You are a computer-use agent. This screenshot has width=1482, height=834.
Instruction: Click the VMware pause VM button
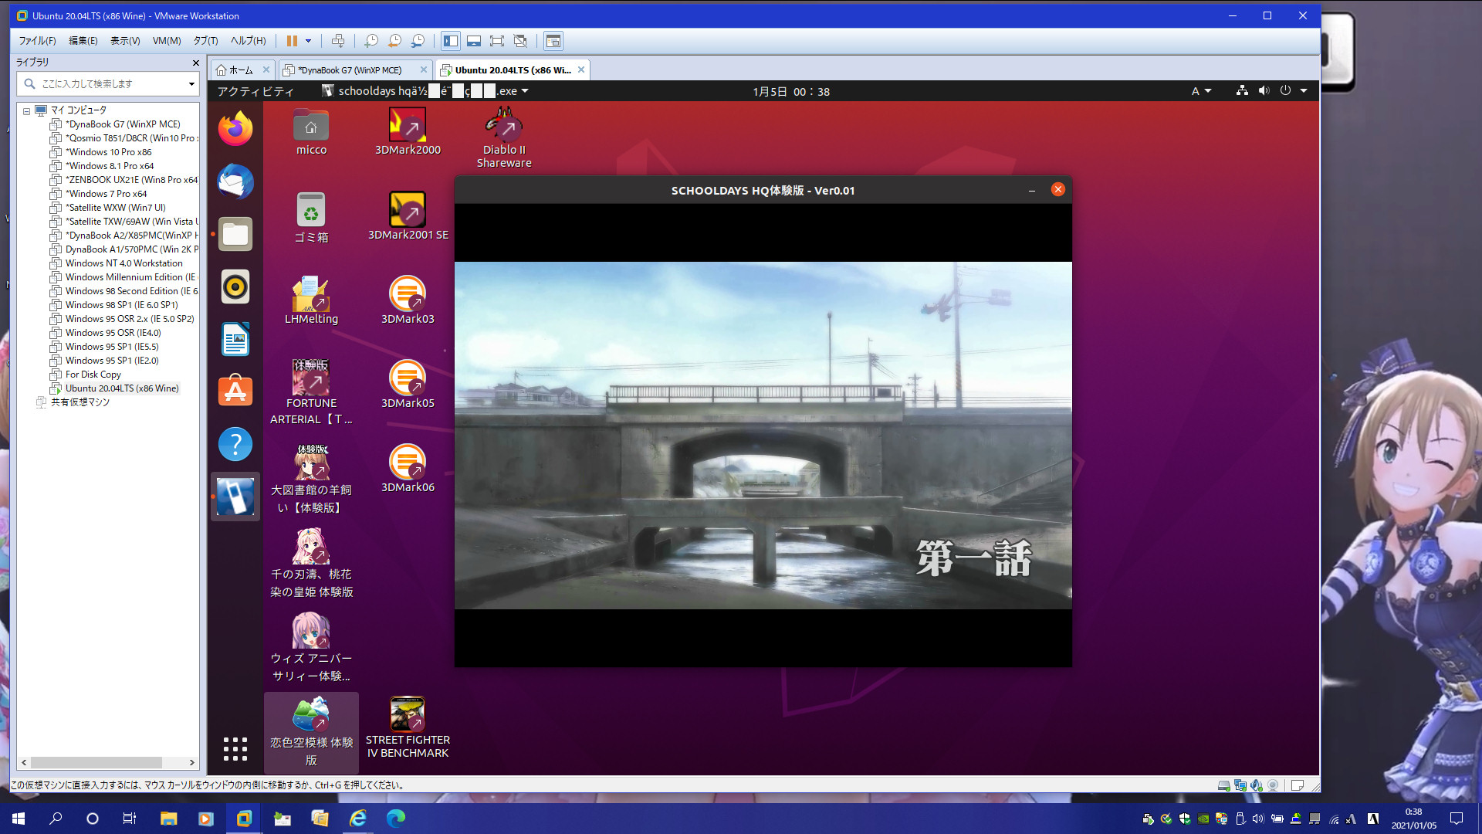point(292,41)
